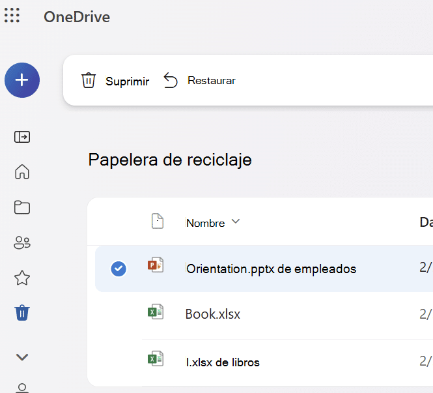Open the app launcher grid
The height and width of the screenshot is (393, 433).
(x=12, y=16)
